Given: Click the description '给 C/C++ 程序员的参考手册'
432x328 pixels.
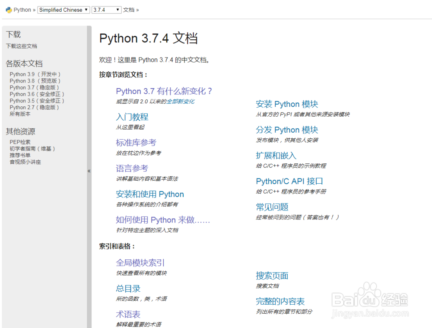Looking at the screenshot, I should point(291,191).
